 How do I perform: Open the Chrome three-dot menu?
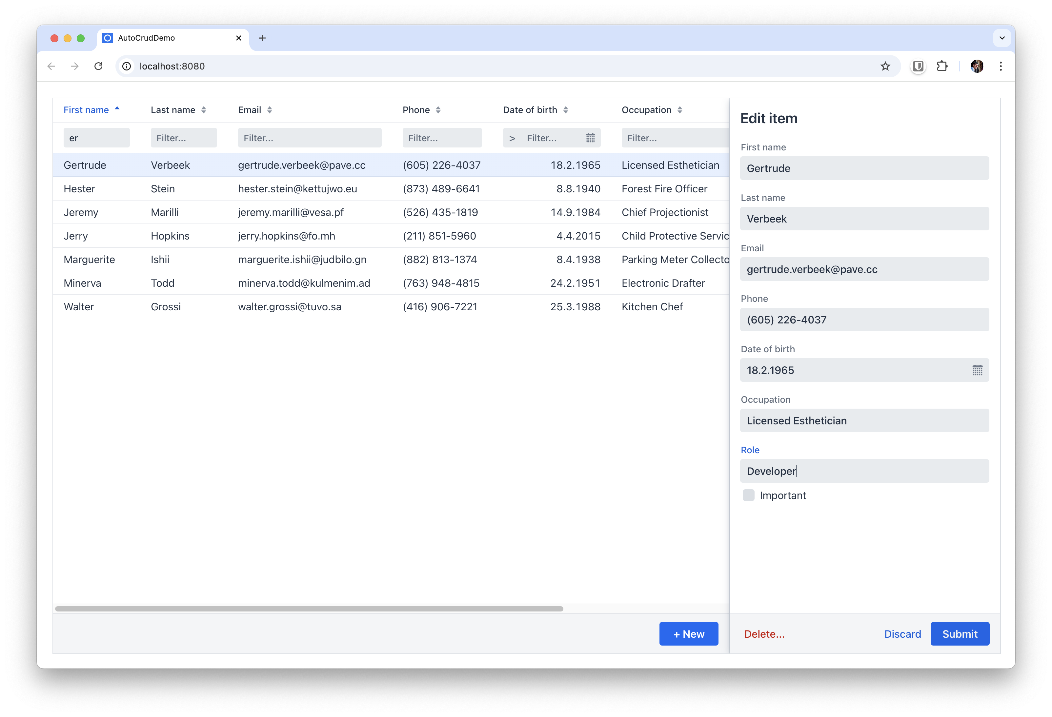pyautogui.click(x=1001, y=66)
